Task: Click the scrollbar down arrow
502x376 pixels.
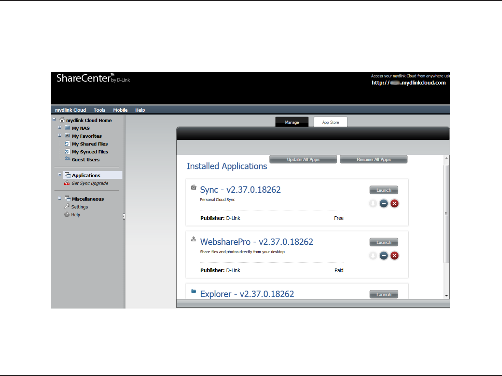Action: click(446, 296)
